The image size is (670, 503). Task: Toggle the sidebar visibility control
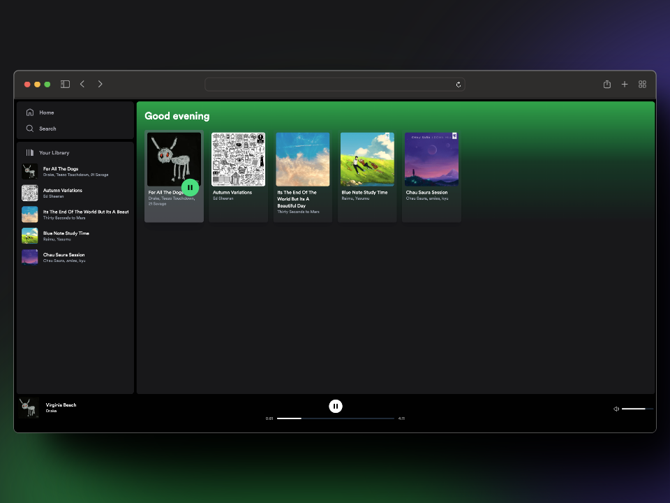[x=64, y=84]
